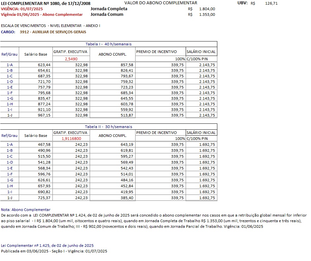Select the red 1,9116800 coefficient cell
The width and height of the screenshot is (311, 261).
click(x=71, y=139)
